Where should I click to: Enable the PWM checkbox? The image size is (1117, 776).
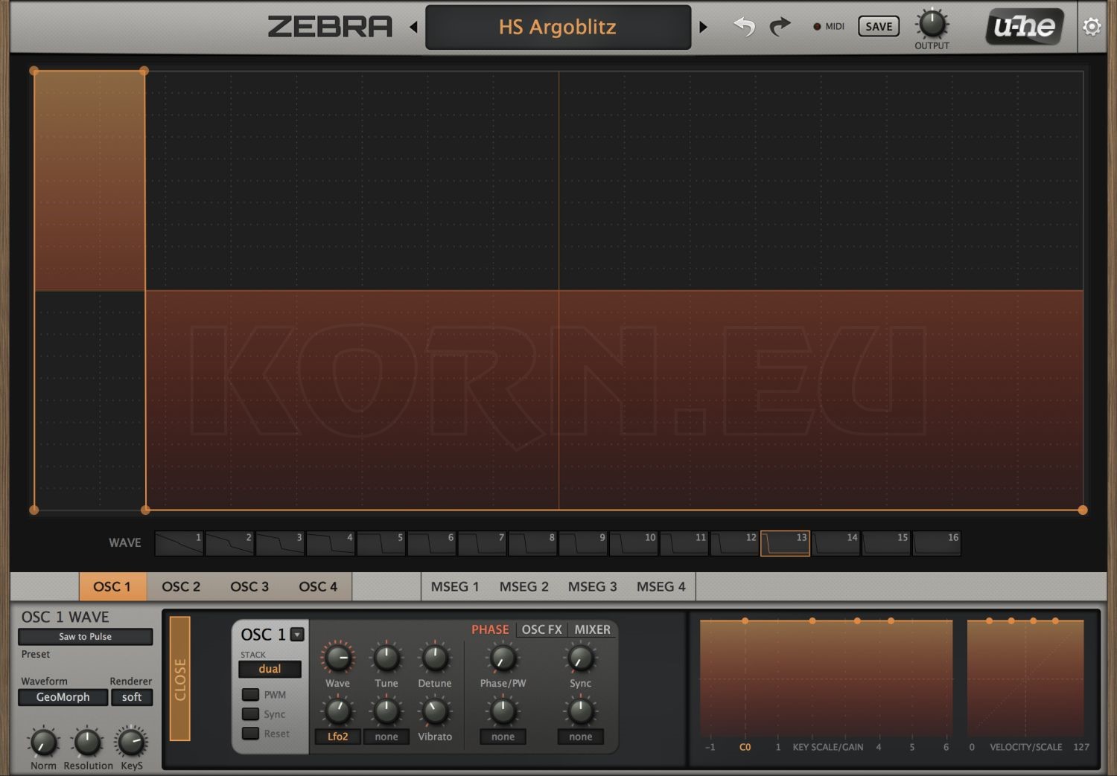250,694
